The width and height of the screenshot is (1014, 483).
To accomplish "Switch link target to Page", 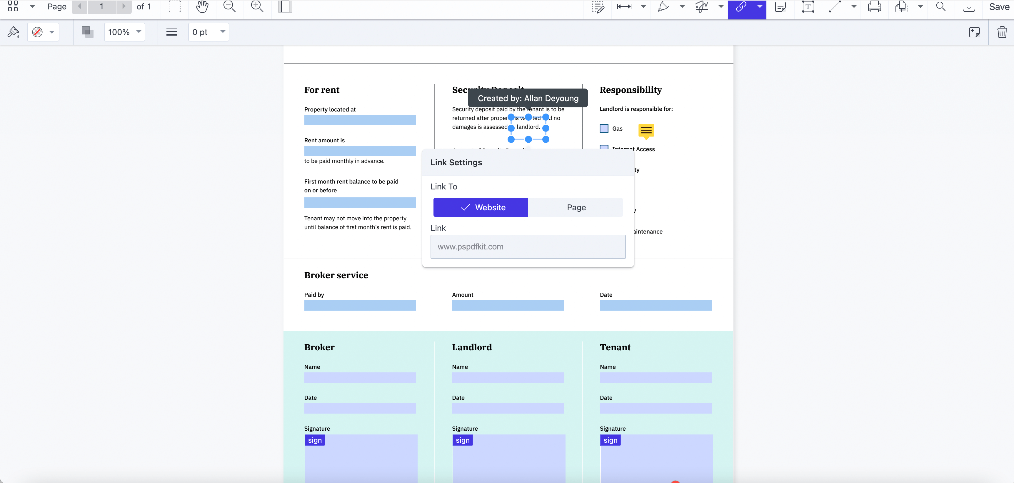I will pyautogui.click(x=576, y=207).
